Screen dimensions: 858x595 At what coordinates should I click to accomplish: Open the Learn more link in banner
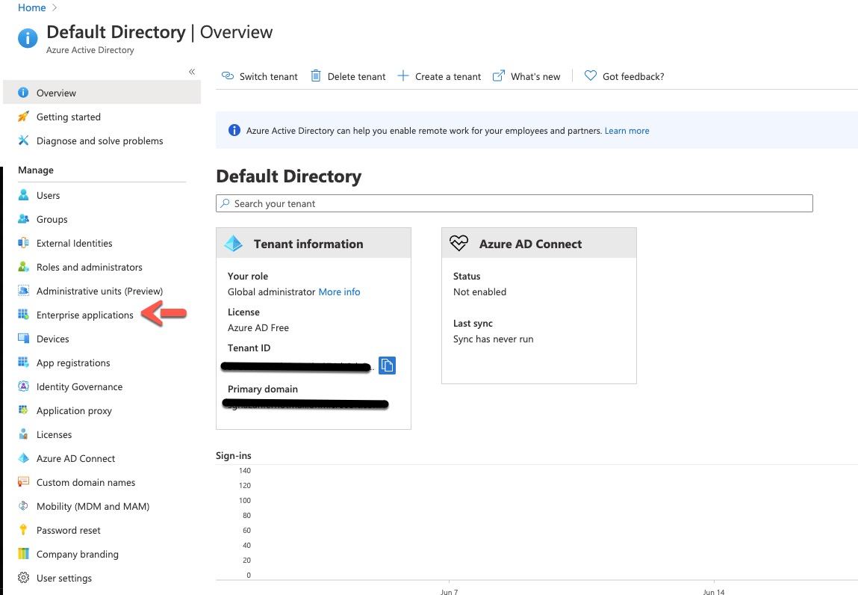click(x=627, y=131)
